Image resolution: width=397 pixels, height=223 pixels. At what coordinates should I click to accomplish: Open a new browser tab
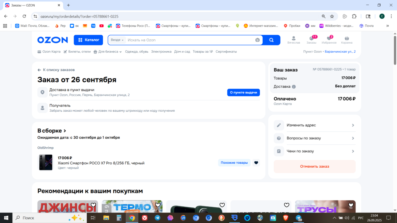68,5
